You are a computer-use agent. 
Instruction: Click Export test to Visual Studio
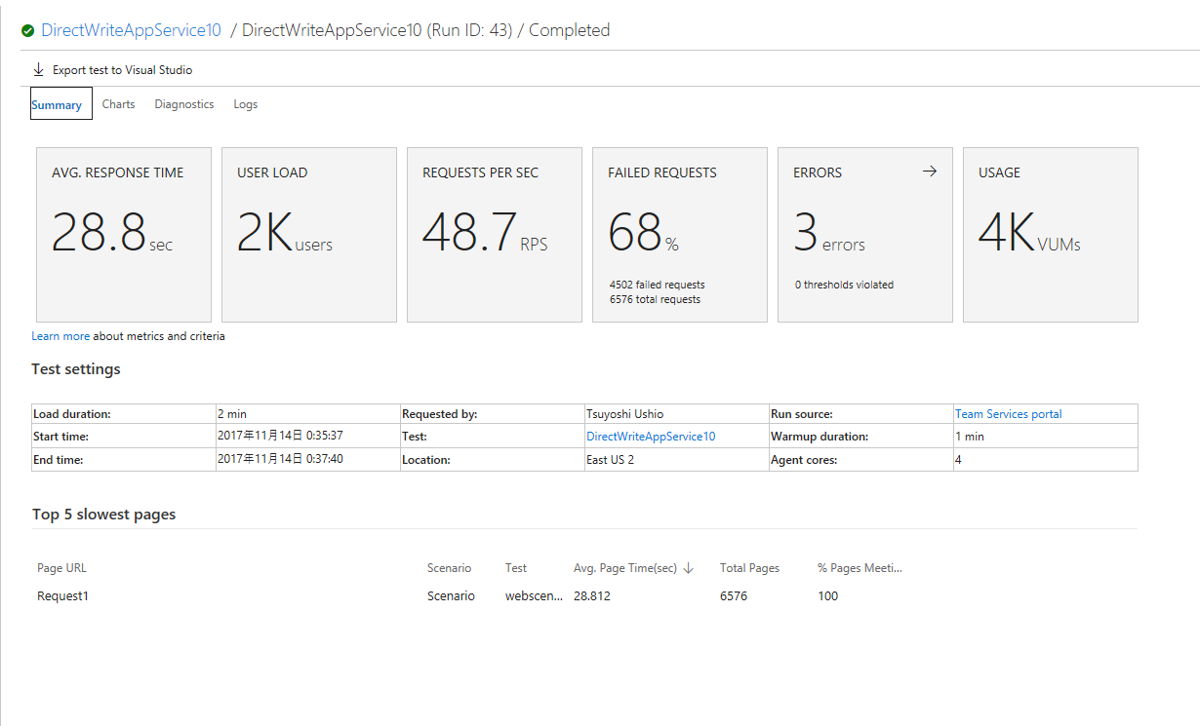122,69
